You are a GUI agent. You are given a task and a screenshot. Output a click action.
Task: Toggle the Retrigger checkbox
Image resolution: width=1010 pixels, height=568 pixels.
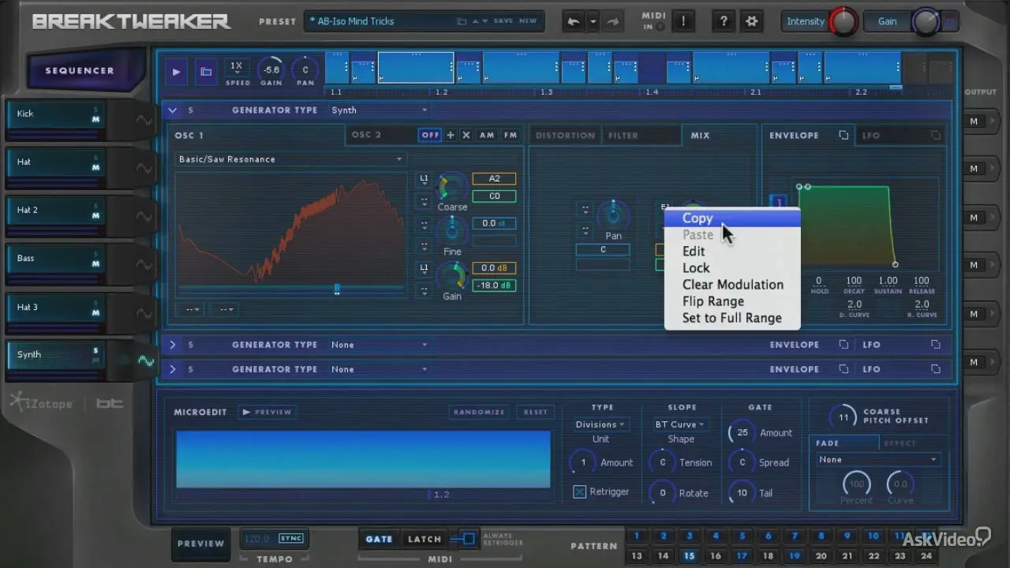coord(580,492)
